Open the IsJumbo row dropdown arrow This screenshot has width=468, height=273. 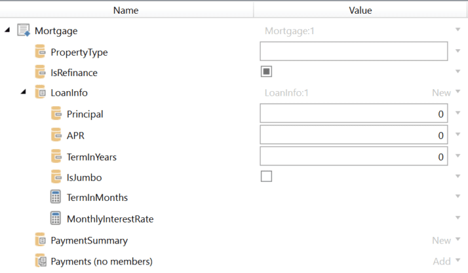pyautogui.click(x=458, y=176)
